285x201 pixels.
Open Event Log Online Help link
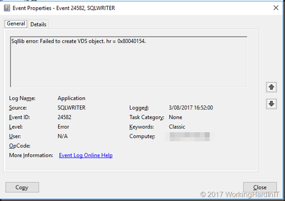(x=86, y=155)
